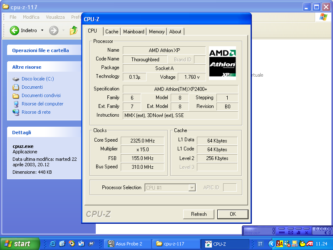Click the Up folder icon in toolbar
The width and height of the screenshot is (333, 250).
74,30
